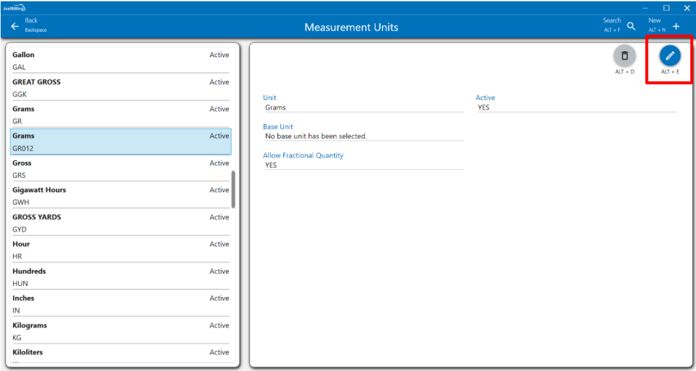Viewport: 696px width, 371px height.
Task: Add new unit with plus icon
Action: pyautogui.click(x=676, y=27)
